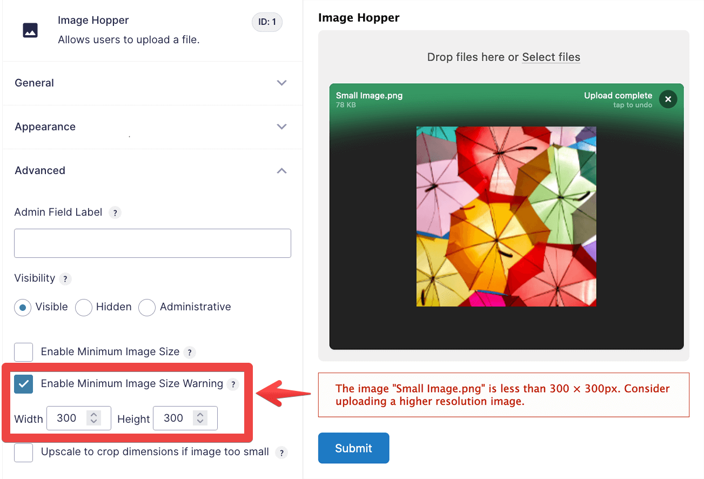
Task: Open the Visibility help icon
Action: [x=65, y=279]
